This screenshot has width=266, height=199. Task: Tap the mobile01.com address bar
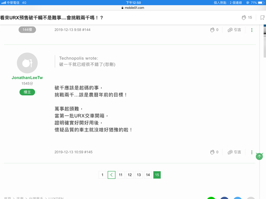[133, 8]
